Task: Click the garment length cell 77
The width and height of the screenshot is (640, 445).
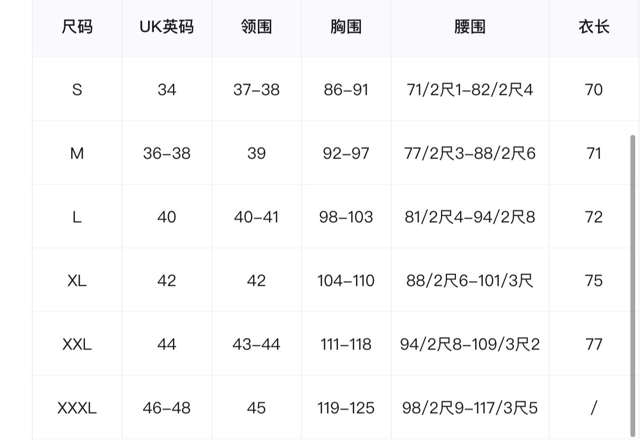Action: (593, 344)
